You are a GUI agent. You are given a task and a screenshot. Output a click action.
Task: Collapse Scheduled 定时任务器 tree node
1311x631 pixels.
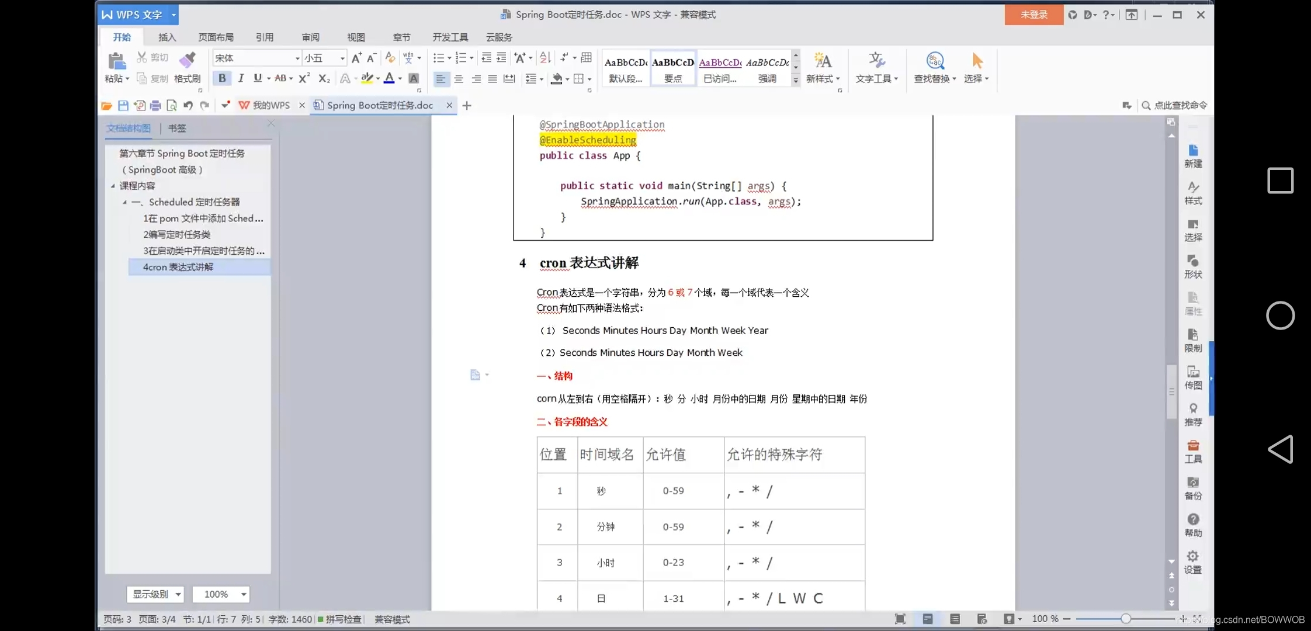coord(124,202)
